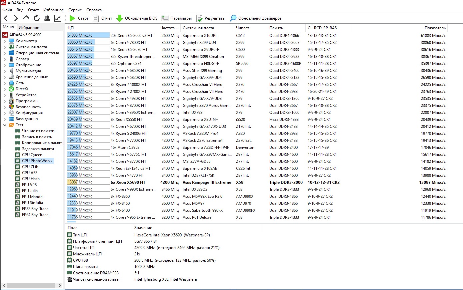Expand the Компьютер tree node

(x=5, y=41)
